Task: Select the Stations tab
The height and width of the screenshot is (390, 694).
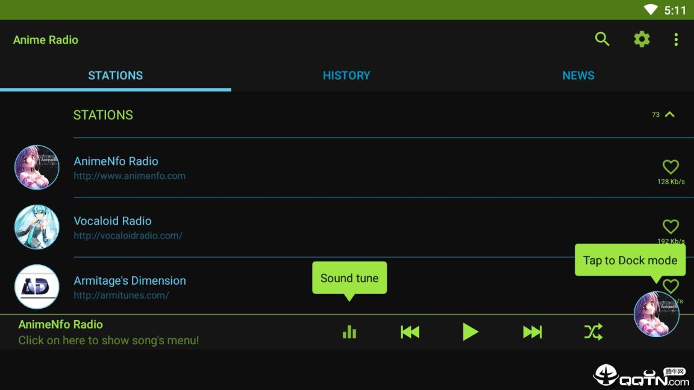Action: pyautogui.click(x=116, y=76)
